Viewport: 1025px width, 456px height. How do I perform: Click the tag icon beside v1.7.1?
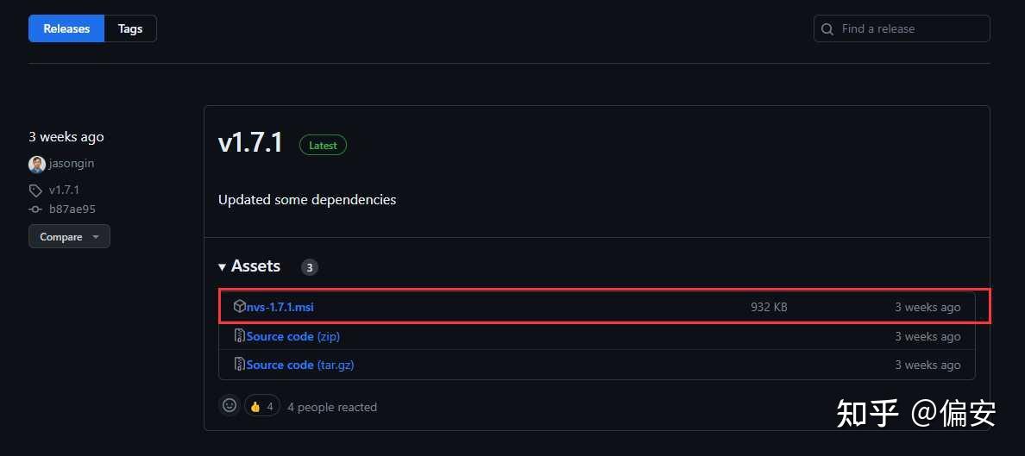pos(35,191)
